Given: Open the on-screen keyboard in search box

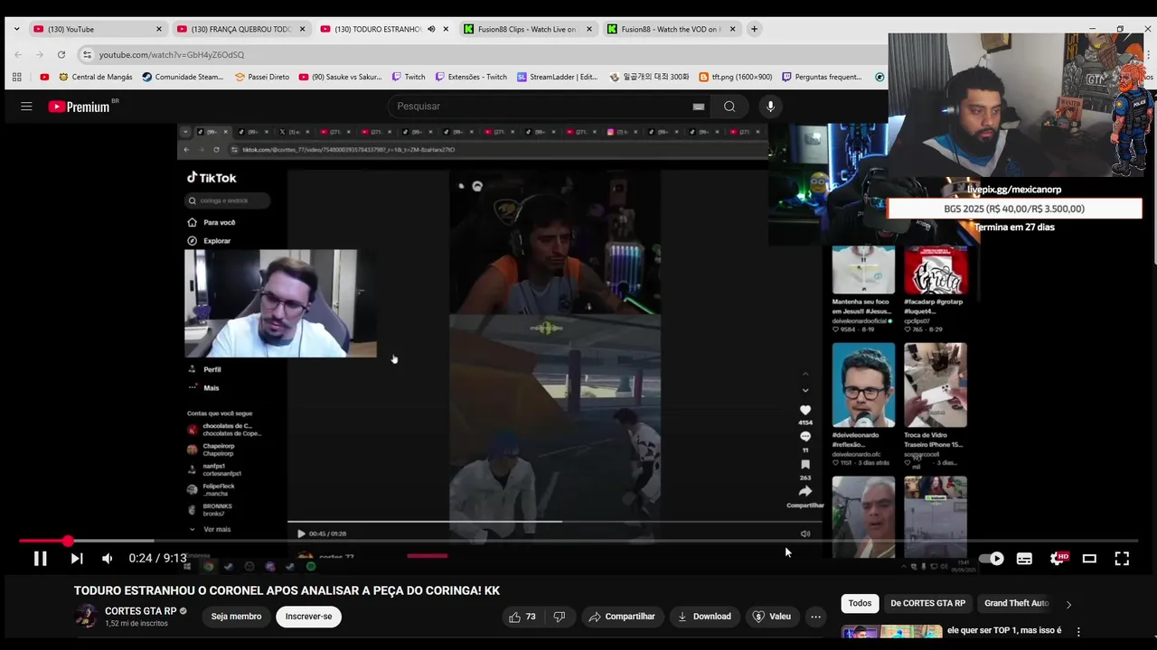Looking at the screenshot, I should tap(699, 107).
